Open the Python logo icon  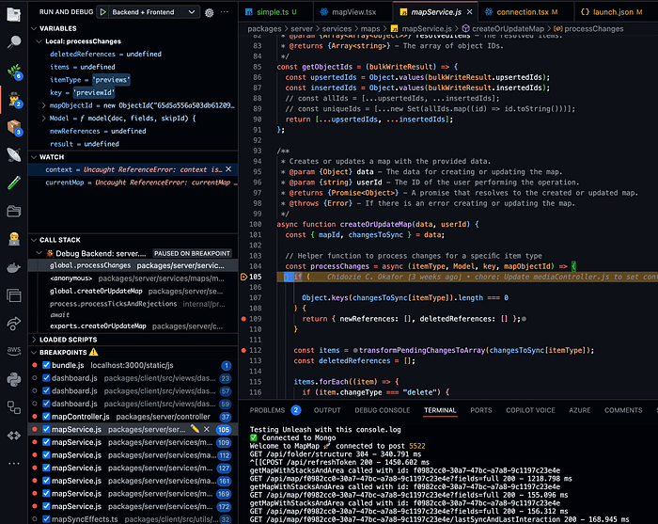pos(14,379)
